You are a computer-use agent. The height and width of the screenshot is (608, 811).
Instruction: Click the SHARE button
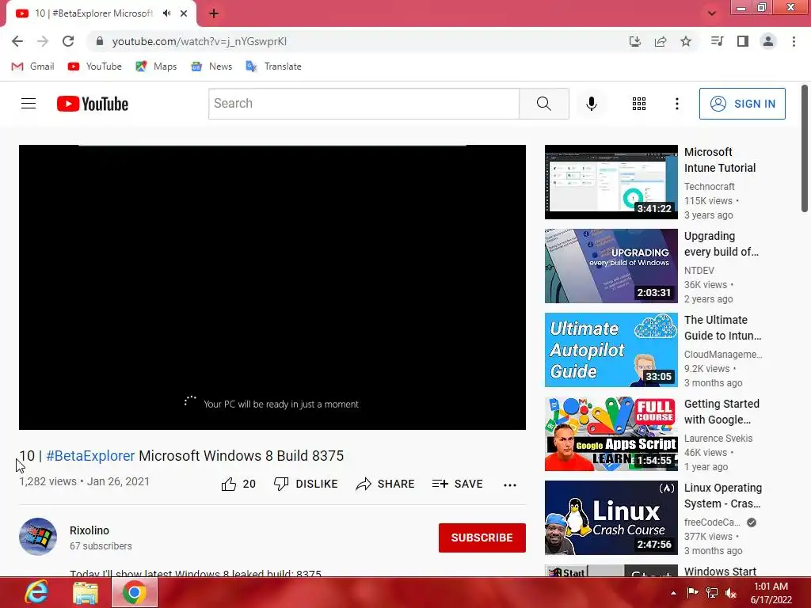coord(386,484)
